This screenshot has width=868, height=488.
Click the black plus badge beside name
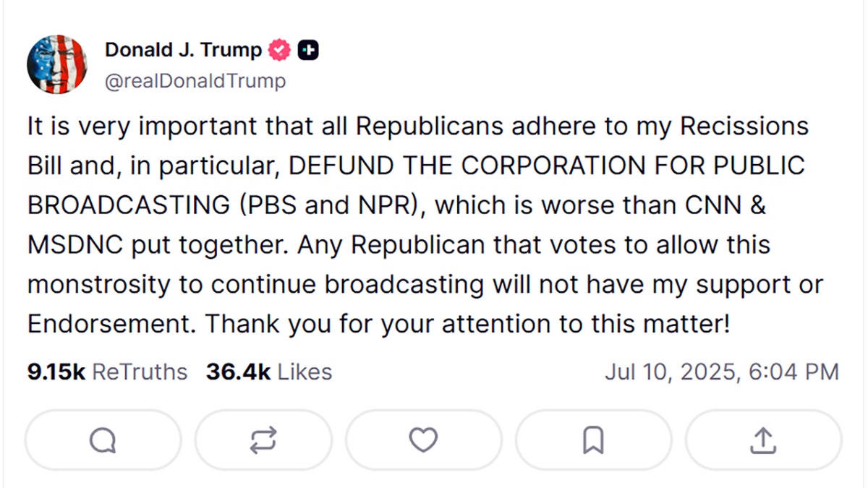point(308,51)
